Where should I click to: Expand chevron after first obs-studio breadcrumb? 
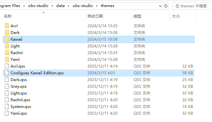pyautogui.click(x=52, y=6)
